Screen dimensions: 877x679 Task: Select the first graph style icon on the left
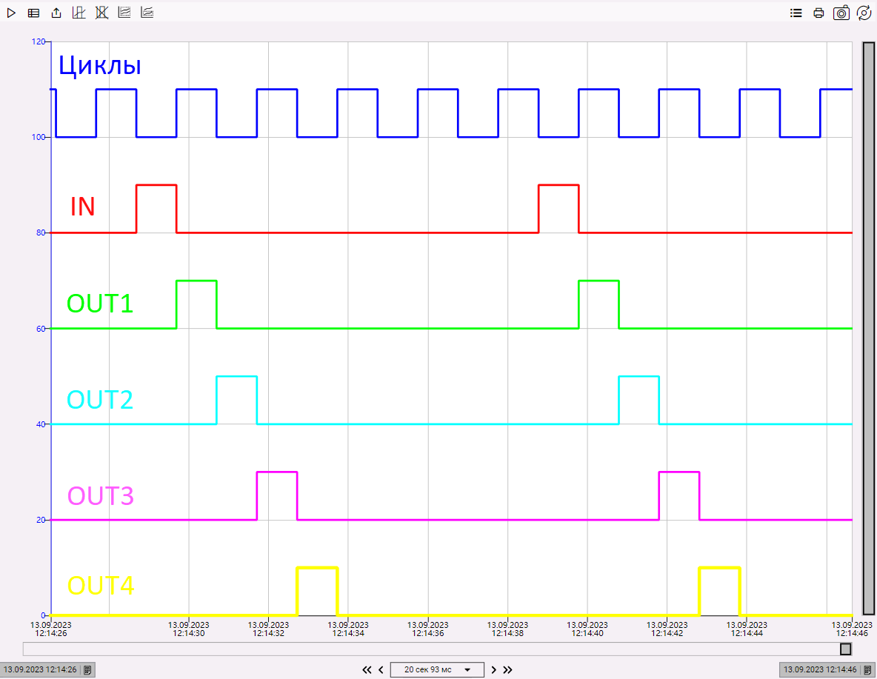tap(124, 13)
